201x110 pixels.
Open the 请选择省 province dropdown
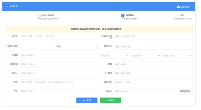[115, 56]
